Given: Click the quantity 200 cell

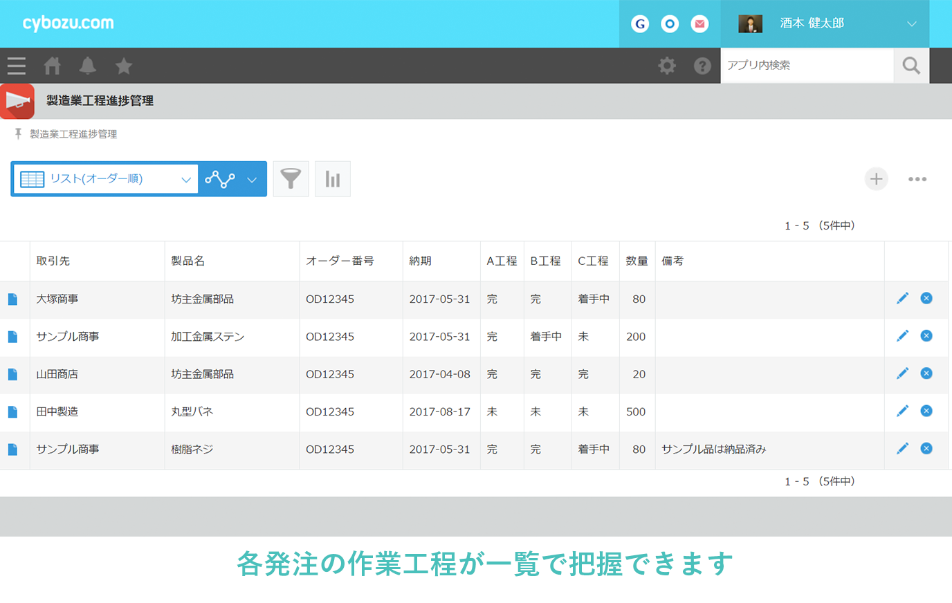Looking at the screenshot, I should tap(636, 337).
